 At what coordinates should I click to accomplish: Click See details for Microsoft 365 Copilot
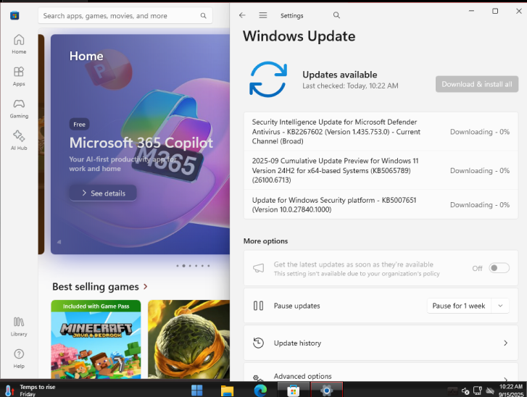(103, 193)
